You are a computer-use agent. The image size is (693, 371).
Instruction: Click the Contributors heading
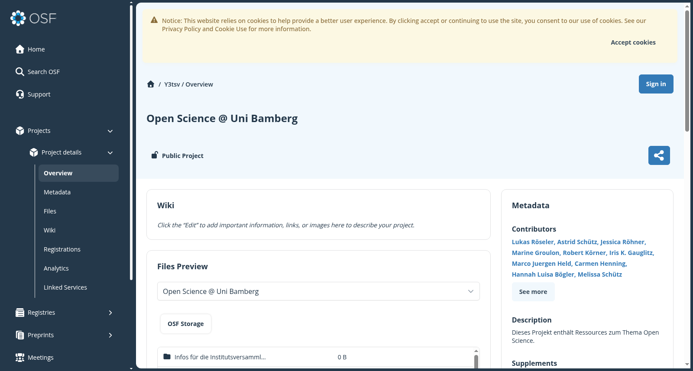click(x=534, y=229)
